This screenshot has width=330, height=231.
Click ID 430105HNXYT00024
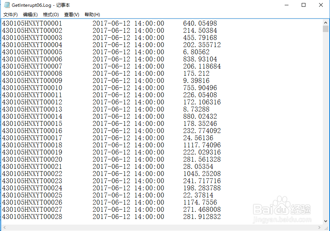point(32,188)
